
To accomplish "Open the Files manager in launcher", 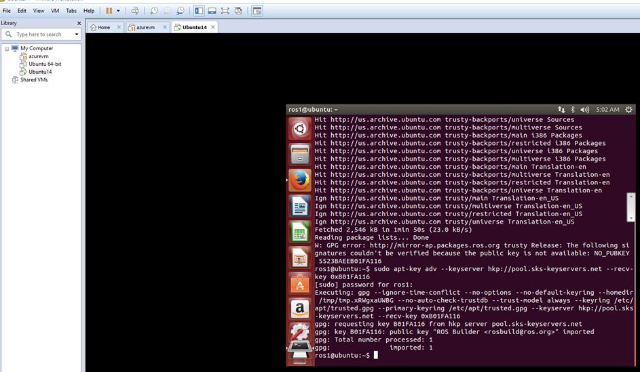I will (x=299, y=154).
